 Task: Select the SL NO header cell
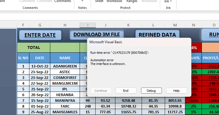point(23,58)
